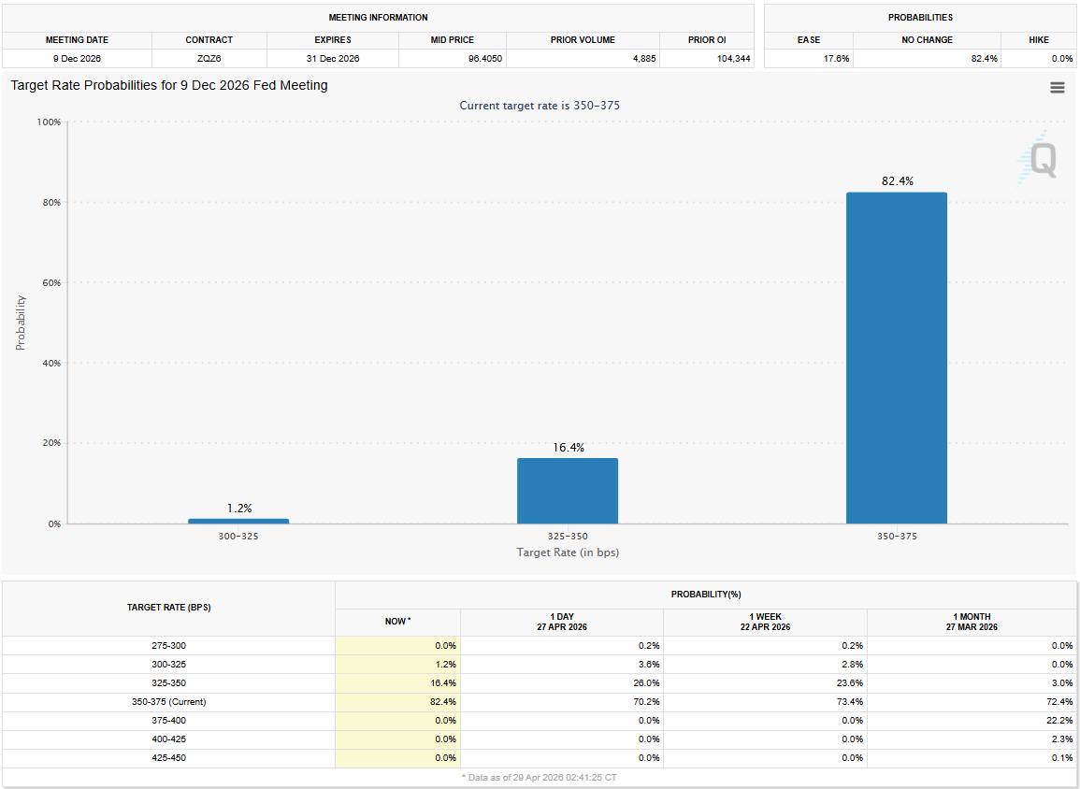This screenshot has width=1080, height=789.
Task: Select the 325-350 probability bar
Action: [568, 491]
